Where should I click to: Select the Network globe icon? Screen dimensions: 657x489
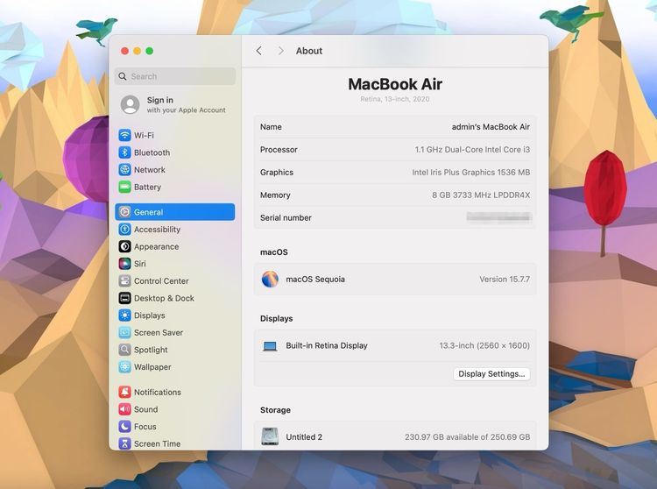pos(124,170)
